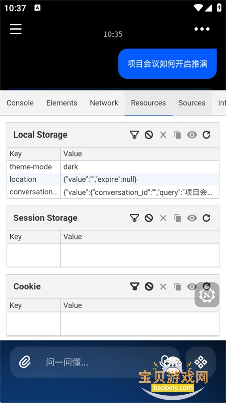Select the conversation key row
This screenshot has height=403, width=226.
pyautogui.click(x=113, y=192)
